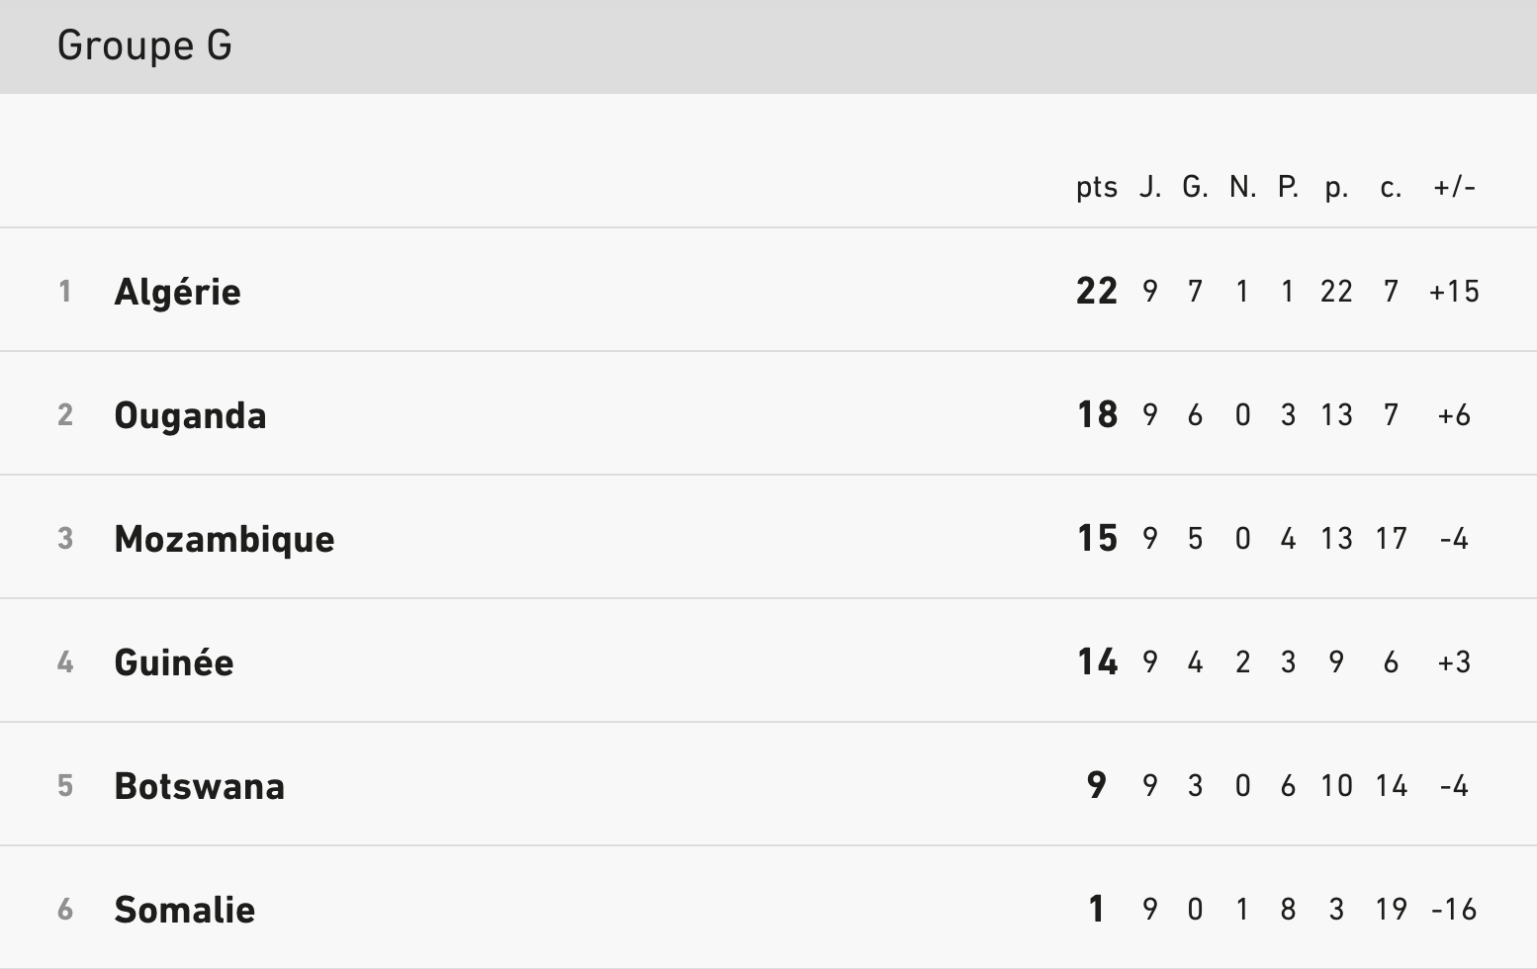The width and height of the screenshot is (1537, 969).
Task: Click Somalie's -16 goal difference
Action: (x=1454, y=910)
